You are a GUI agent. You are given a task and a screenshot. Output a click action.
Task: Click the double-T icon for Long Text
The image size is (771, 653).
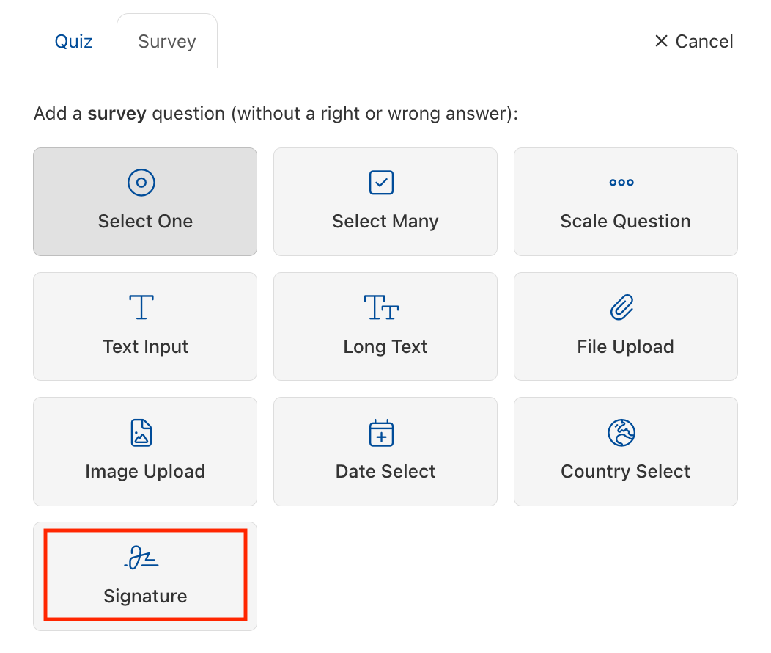point(381,307)
